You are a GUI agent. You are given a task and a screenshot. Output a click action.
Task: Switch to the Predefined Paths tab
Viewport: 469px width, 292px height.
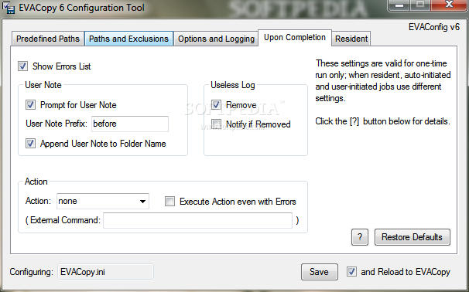pyautogui.click(x=48, y=39)
